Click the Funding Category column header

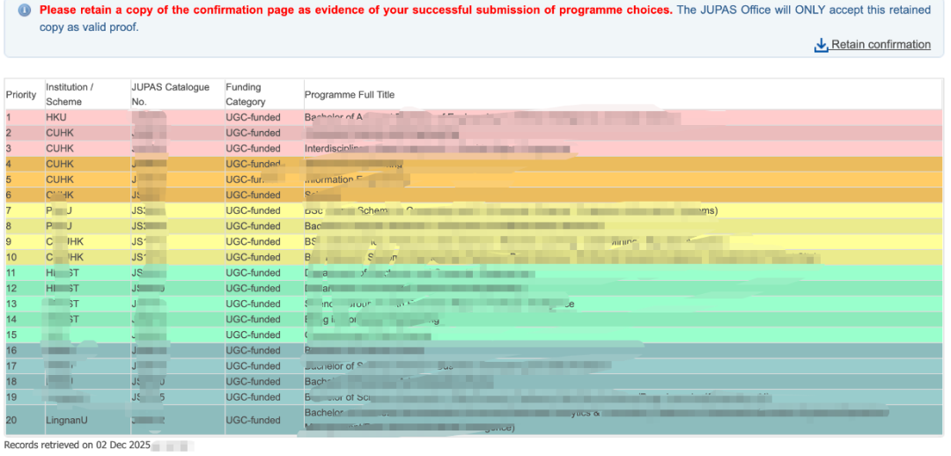tap(245, 94)
